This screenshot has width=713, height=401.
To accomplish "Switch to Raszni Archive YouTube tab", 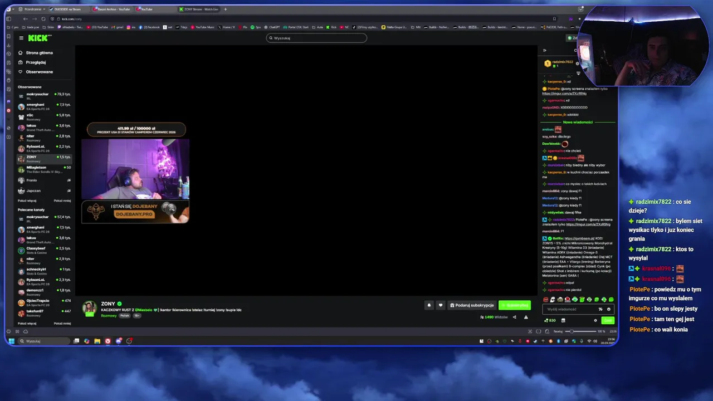I will click(114, 9).
